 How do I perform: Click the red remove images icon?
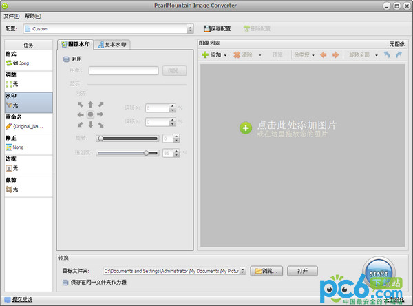(237, 55)
